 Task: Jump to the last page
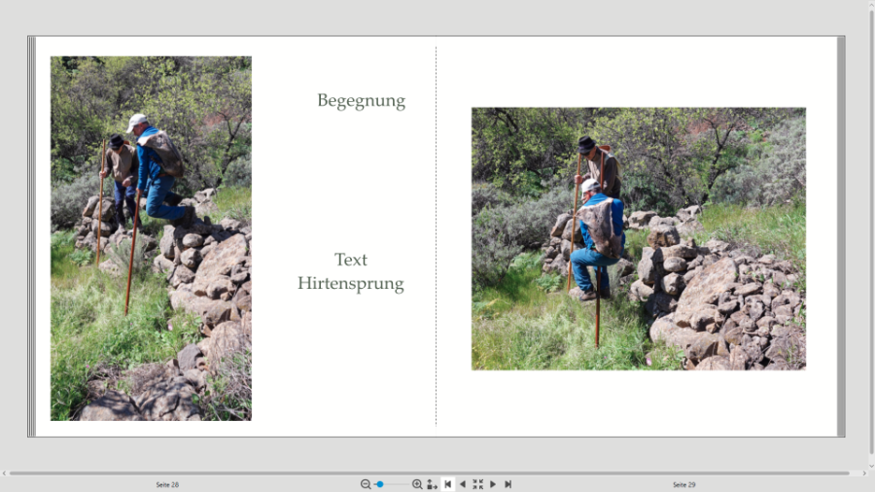pos(507,484)
